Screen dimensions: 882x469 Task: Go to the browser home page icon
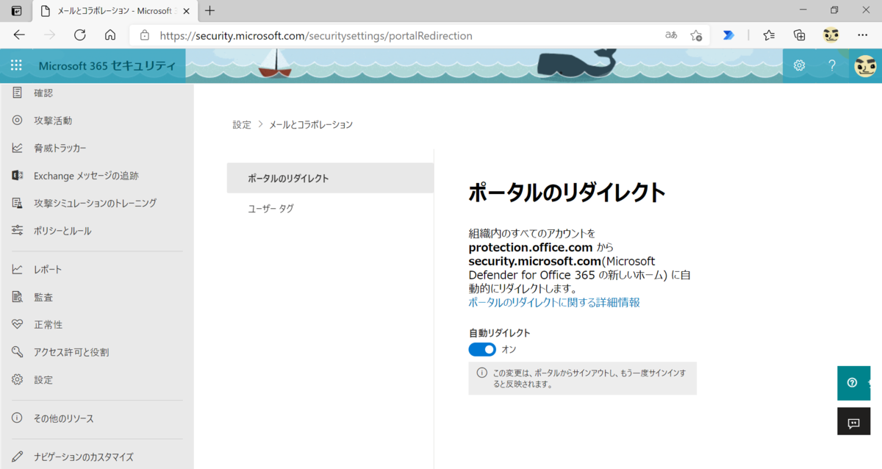pos(110,35)
